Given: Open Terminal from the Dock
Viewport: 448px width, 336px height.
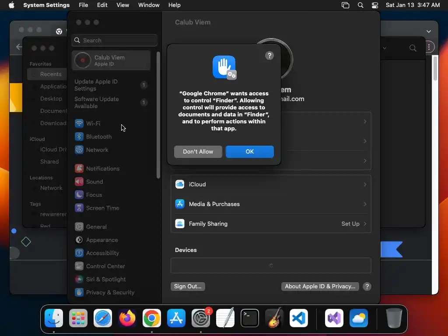Looking at the screenshot, I should pos(250,318).
